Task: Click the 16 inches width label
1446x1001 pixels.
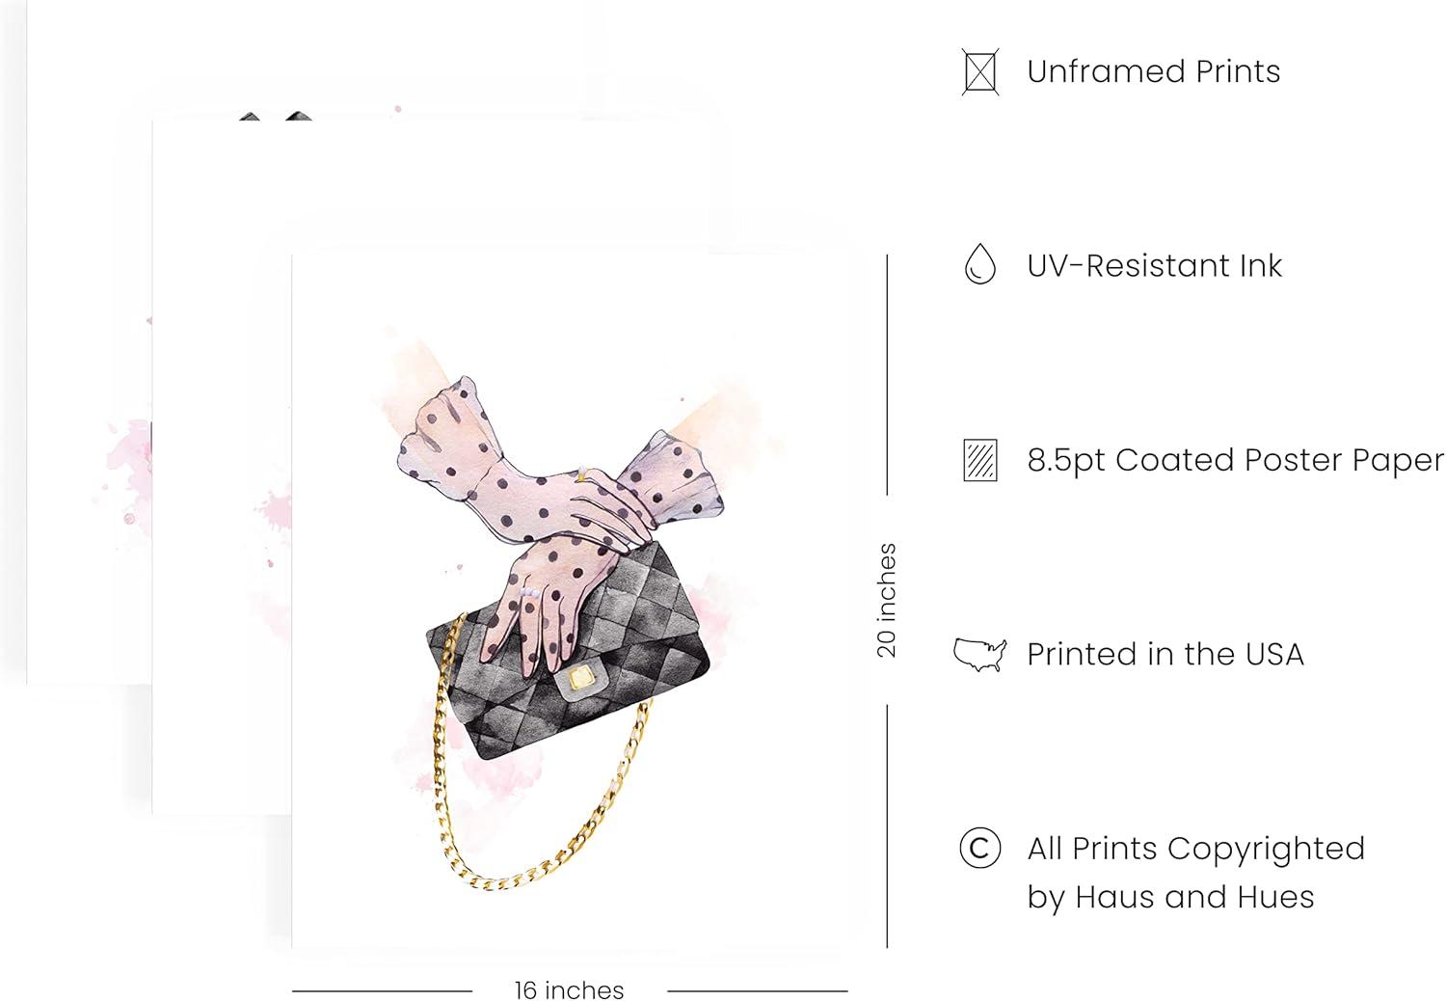Action: [x=569, y=990]
